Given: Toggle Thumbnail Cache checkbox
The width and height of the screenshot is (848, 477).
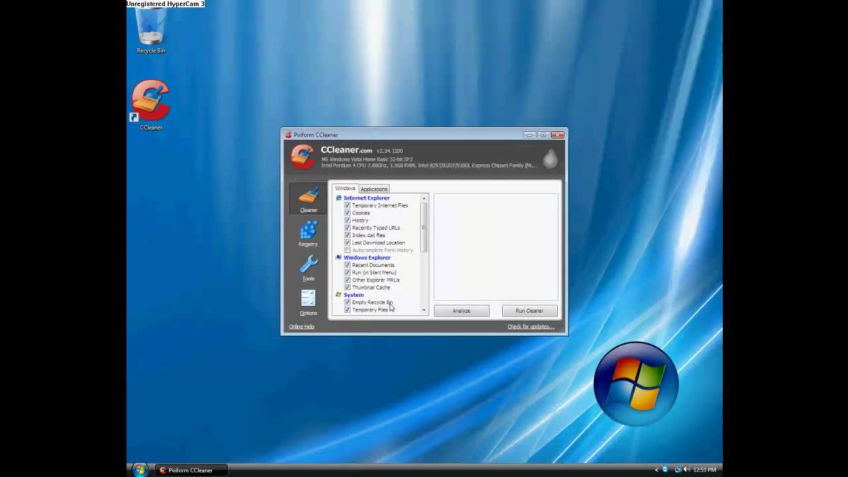Looking at the screenshot, I should click(x=347, y=288).
